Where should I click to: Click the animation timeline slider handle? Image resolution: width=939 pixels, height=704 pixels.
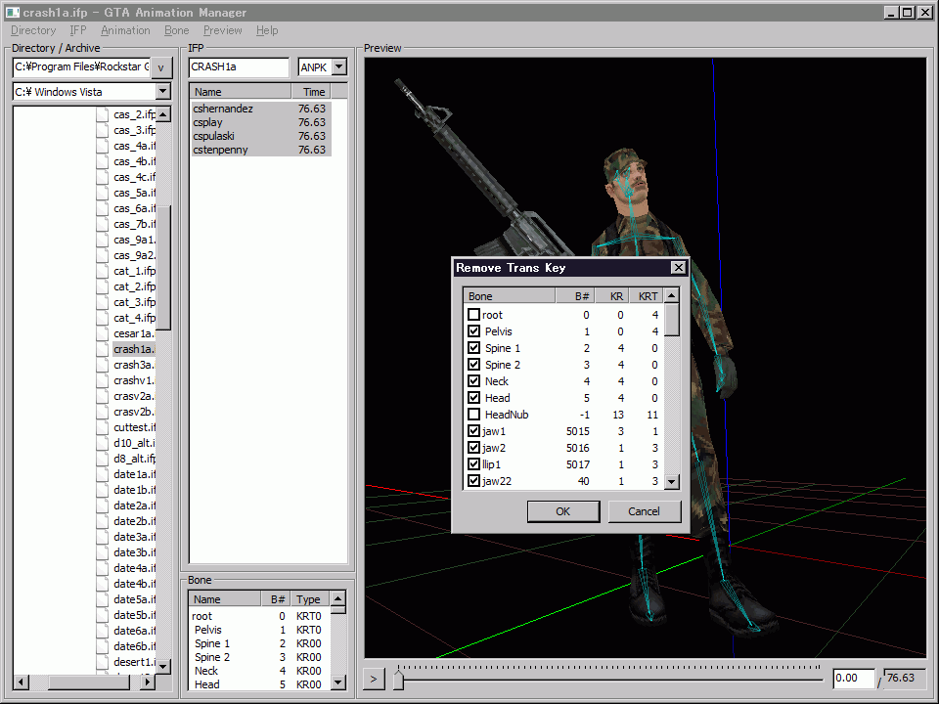[x=398, y=679]
